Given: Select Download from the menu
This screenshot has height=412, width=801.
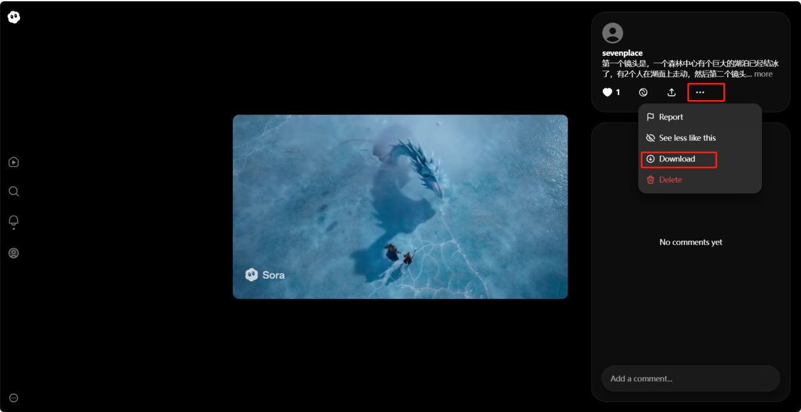Looking at the screenshot, I should pyautogui.click(x=700, y=159).
